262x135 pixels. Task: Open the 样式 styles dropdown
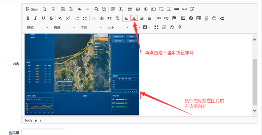point(38,27)
